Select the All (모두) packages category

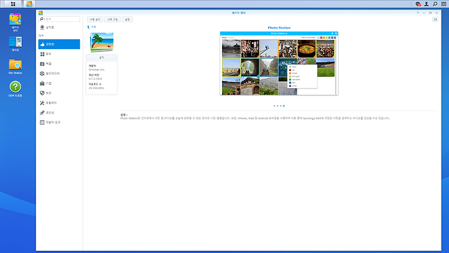(x=59, y=54)
